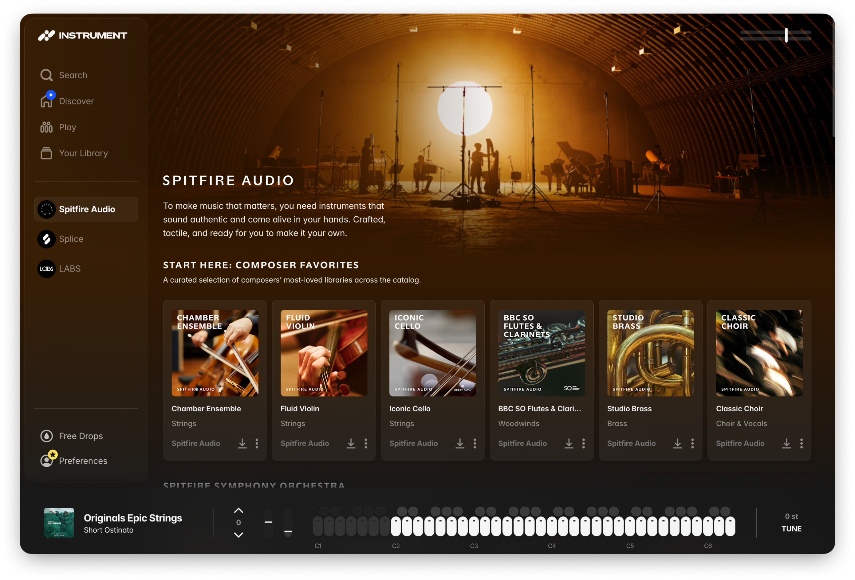Play the C5 key on keyboard
855x580 pixels.
pyautogui.click(x=630, y=526)
